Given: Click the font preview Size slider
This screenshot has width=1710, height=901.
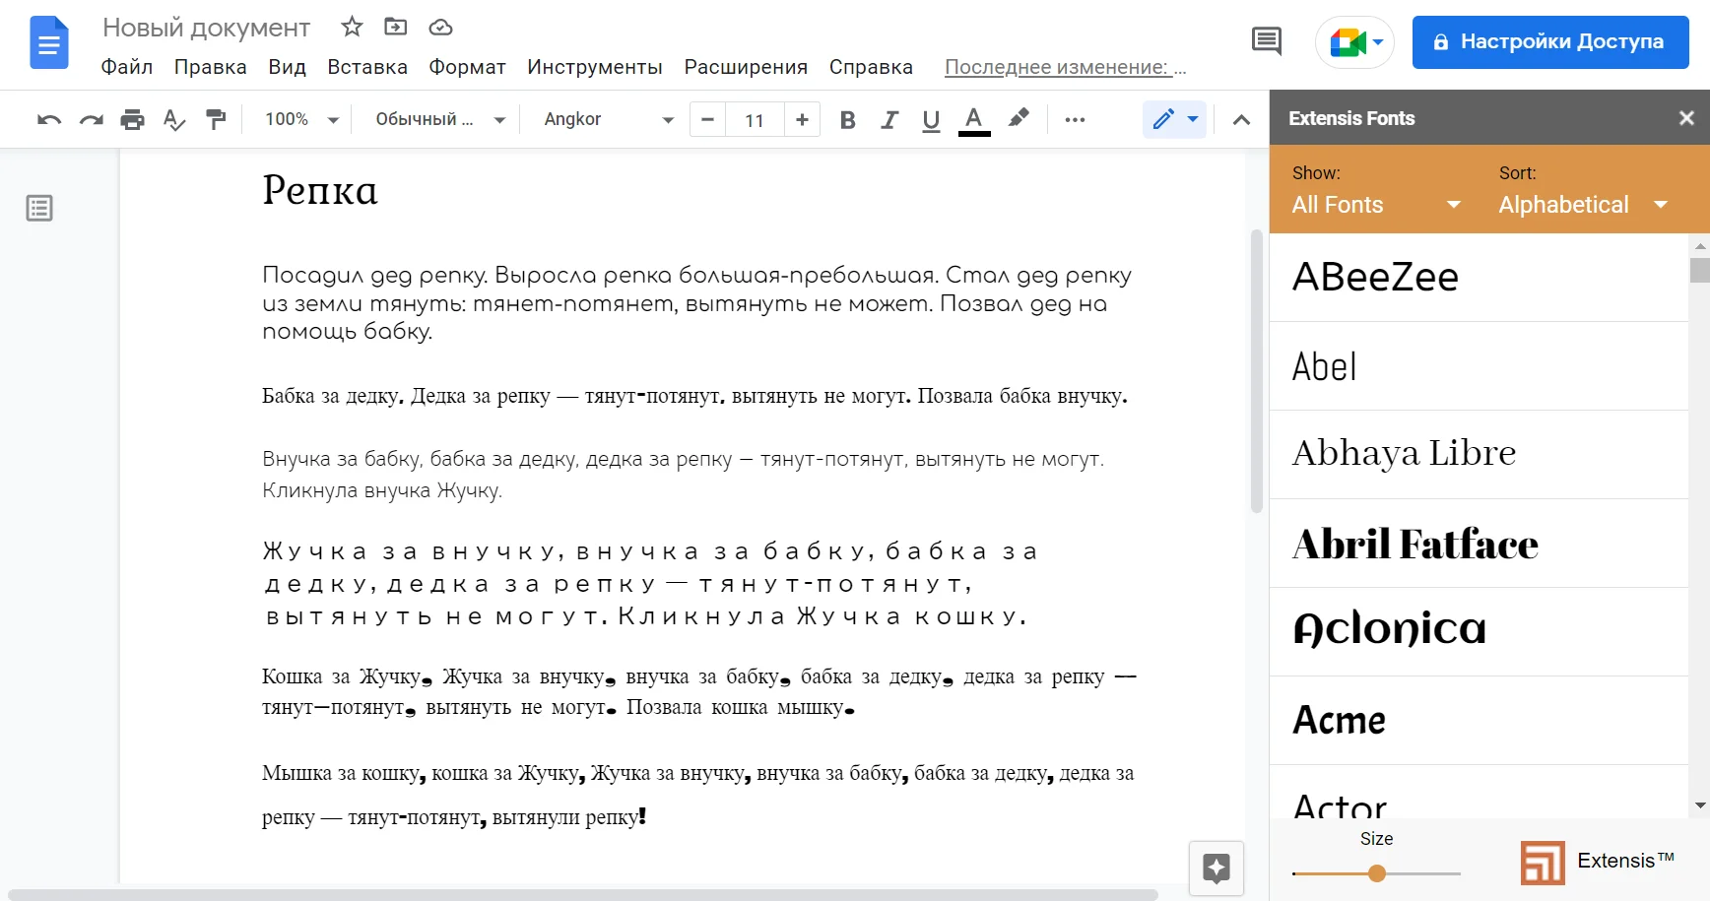Looking at the screenshot, I should pos(1377,873).
